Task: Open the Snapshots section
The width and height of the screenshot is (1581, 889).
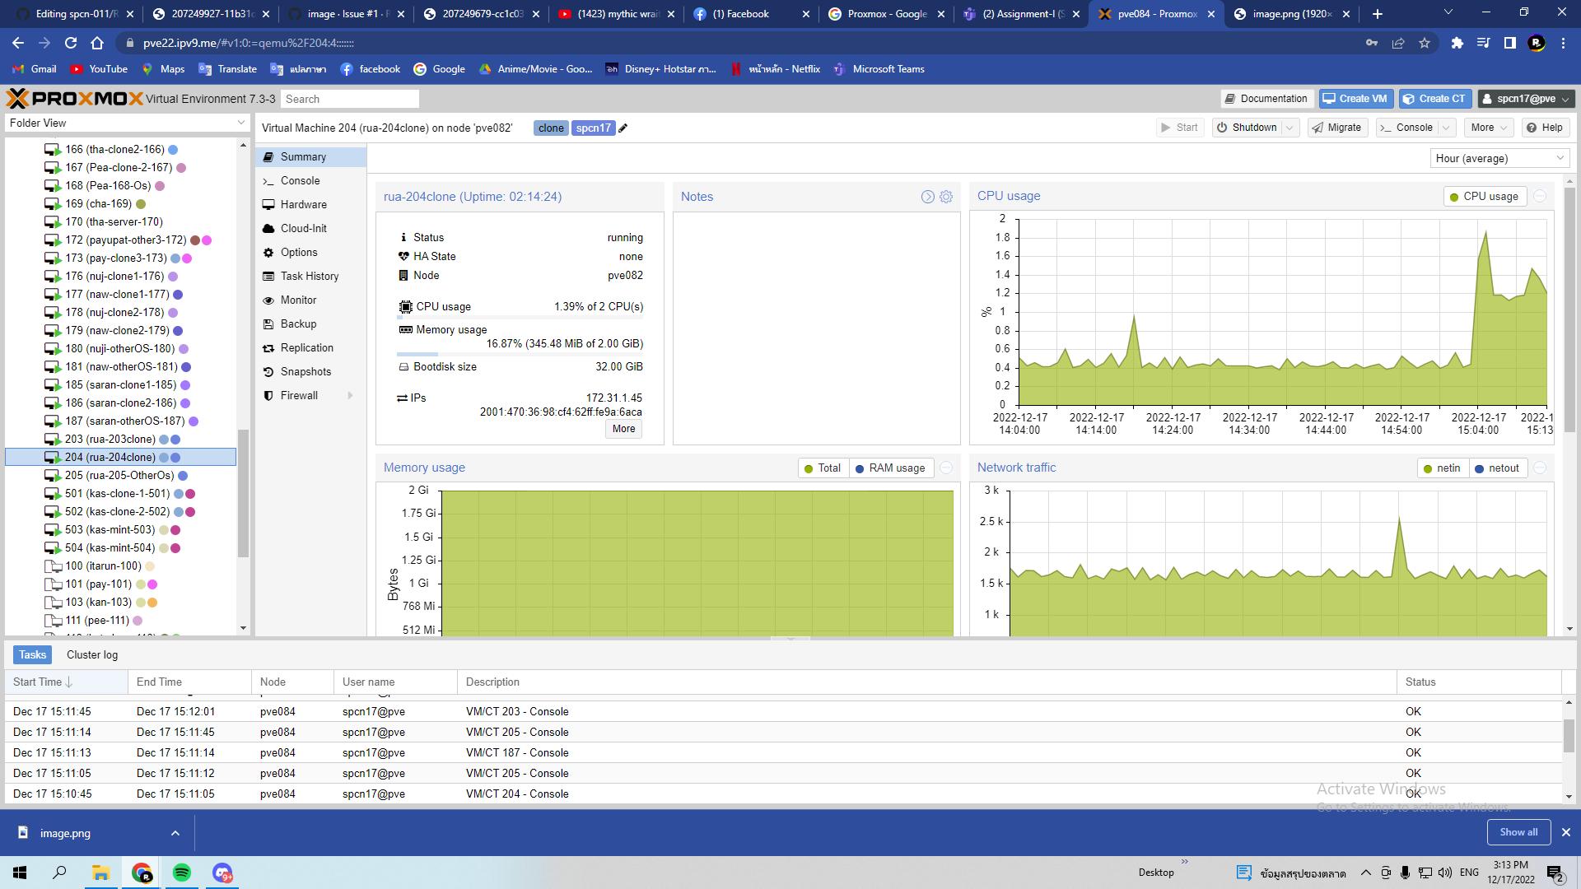Action: click(311, 372)
